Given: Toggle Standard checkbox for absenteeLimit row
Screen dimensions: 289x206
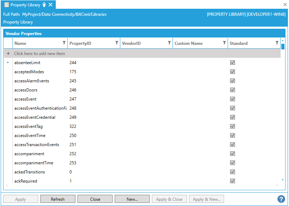Looking at the screenshot, I should (232, 63).
